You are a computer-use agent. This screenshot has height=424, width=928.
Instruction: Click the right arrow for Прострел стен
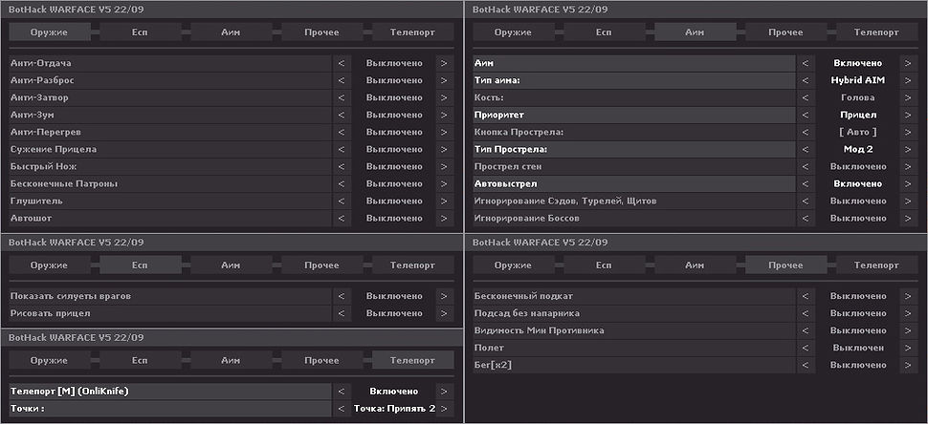click(909, 166)
